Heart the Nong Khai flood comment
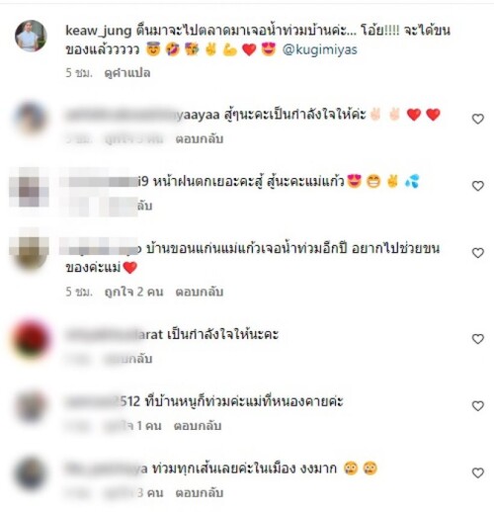The image size is (494, 512). pyautogui.click(x=477, y=406)
